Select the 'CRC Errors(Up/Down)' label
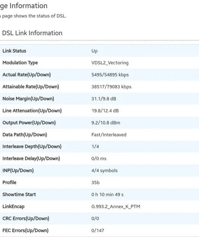Screen dimensions: 199x241 click(x=26, y=218)
